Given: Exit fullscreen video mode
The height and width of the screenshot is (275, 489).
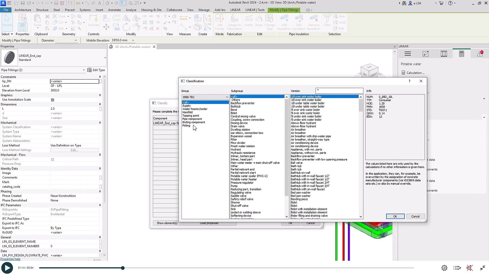Looking at the screenshot, I should tap(483, 268).
